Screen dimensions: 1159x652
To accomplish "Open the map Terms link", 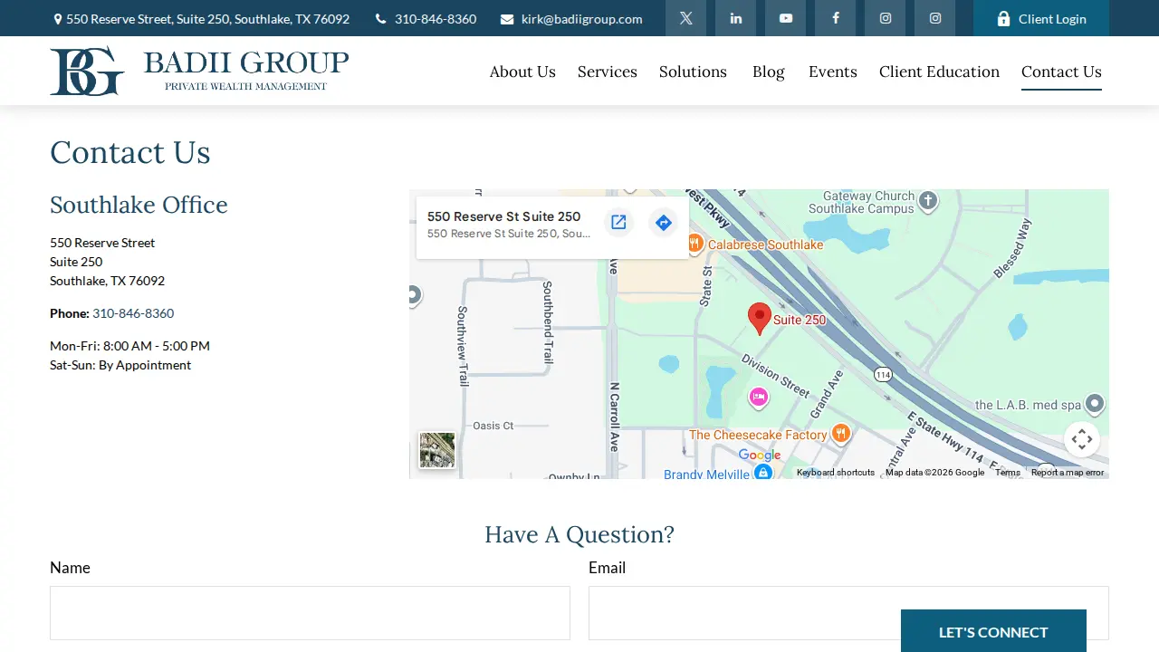I will (1008, 473).
